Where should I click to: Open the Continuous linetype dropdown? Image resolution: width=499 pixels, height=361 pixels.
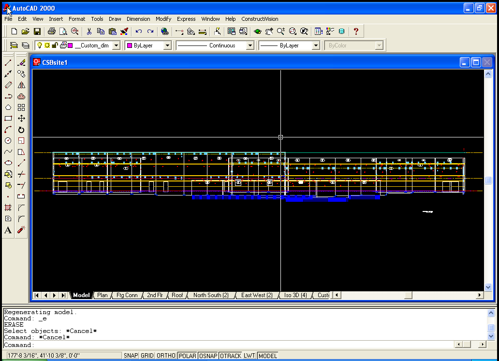(250, 45)
